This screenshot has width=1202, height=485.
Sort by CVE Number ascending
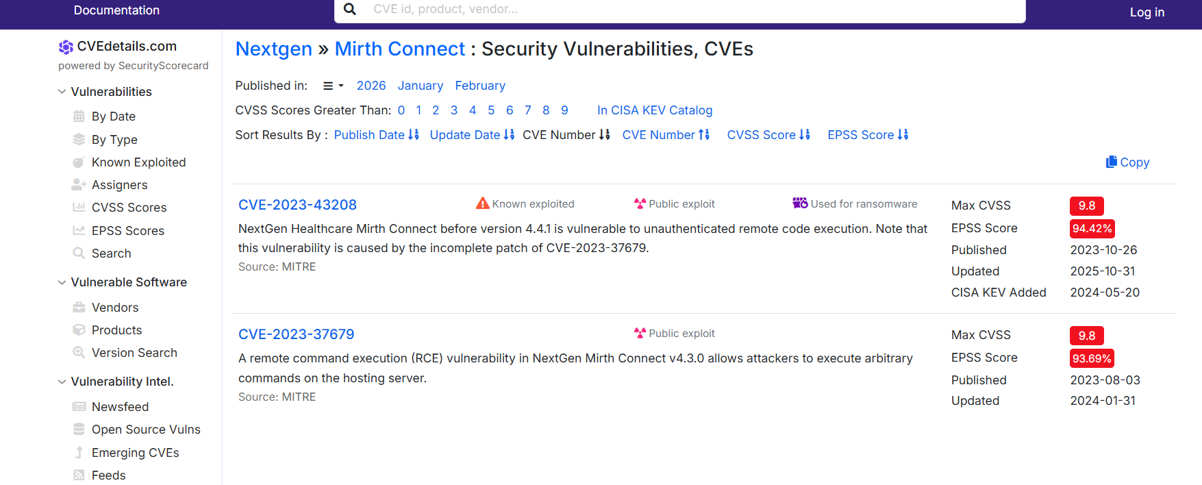(666, 135)
